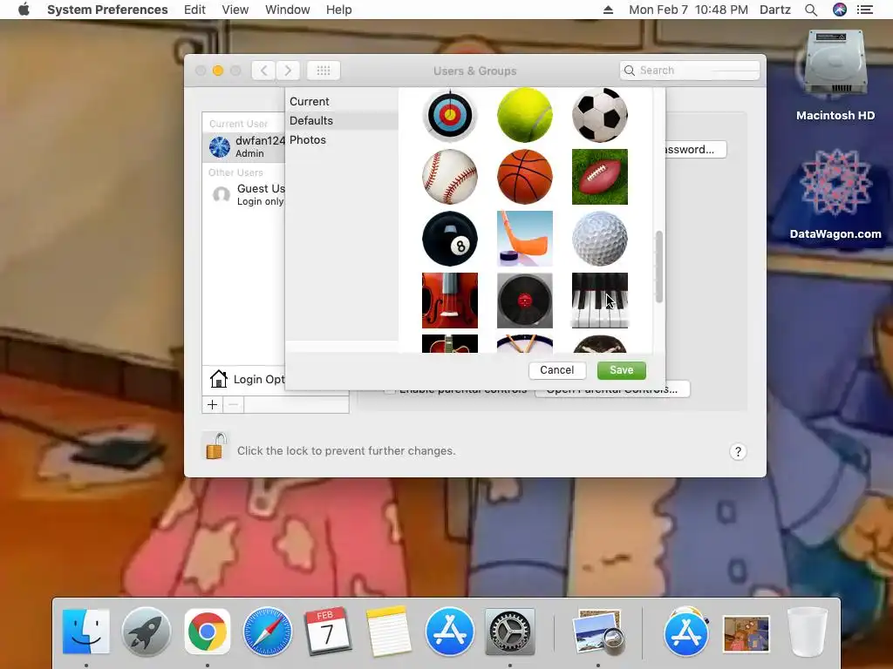This screenshot has height=669, width=893.
Task: Activate Siri from menu bar
Action: [840, 10]
